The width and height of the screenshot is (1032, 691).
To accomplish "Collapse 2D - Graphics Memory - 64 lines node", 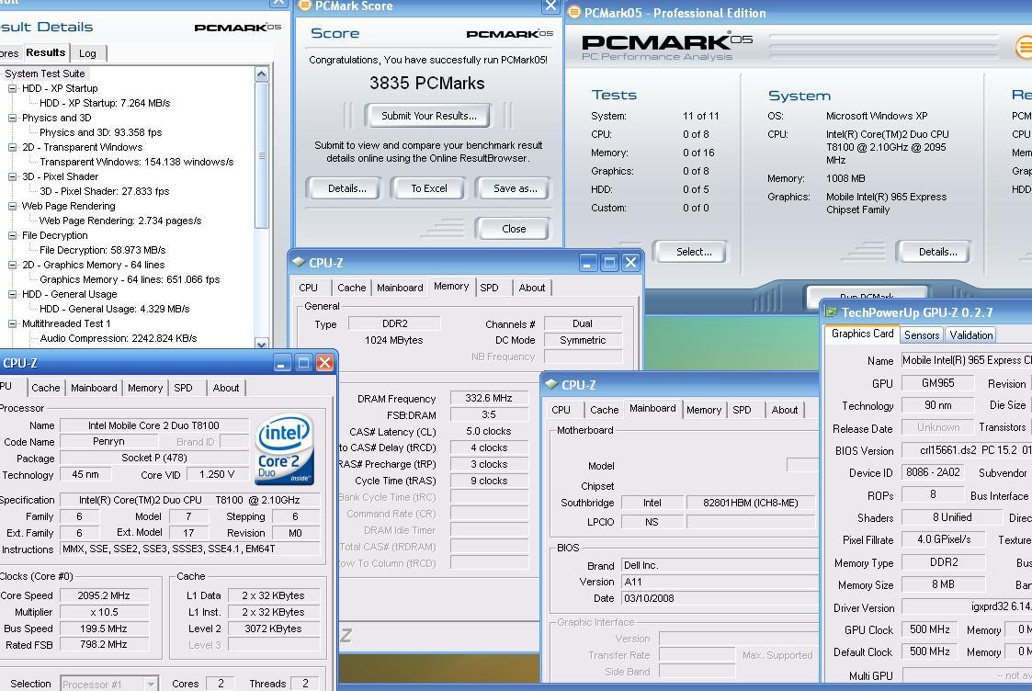I will click(13, 265).
